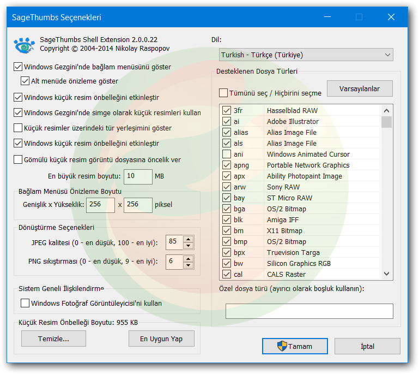Screen dimensions: 419x374
Task: Uncheck bpx Truevision Targa file type
Action: [x=227, y=252]
